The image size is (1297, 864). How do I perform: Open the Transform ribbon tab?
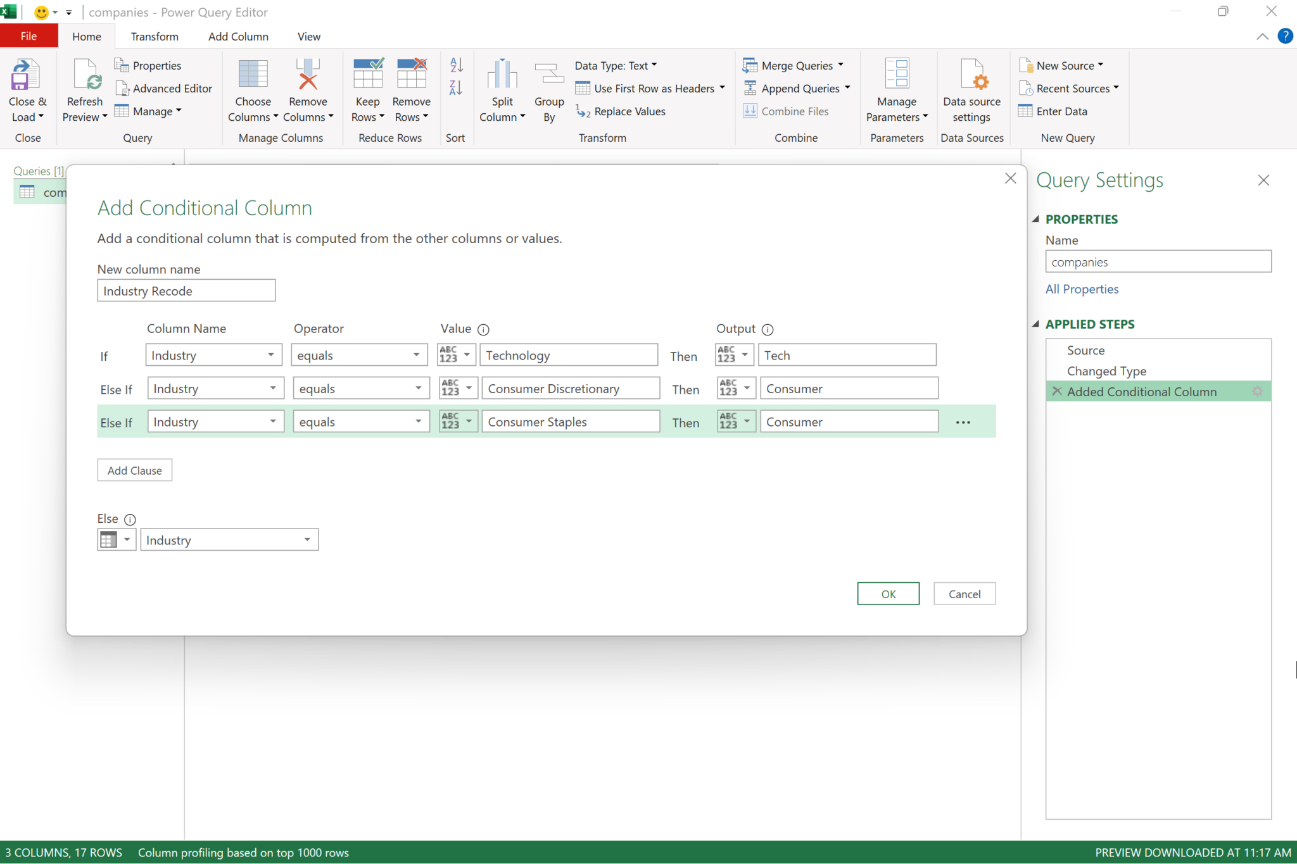155,37
